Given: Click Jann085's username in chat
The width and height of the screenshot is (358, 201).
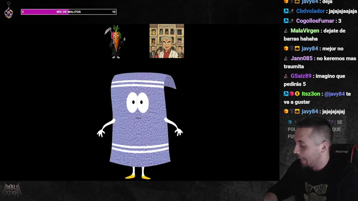Looking at the screenshot, I should (302, 58).
